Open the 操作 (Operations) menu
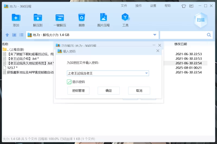217x144 pixels. point(139,6)
